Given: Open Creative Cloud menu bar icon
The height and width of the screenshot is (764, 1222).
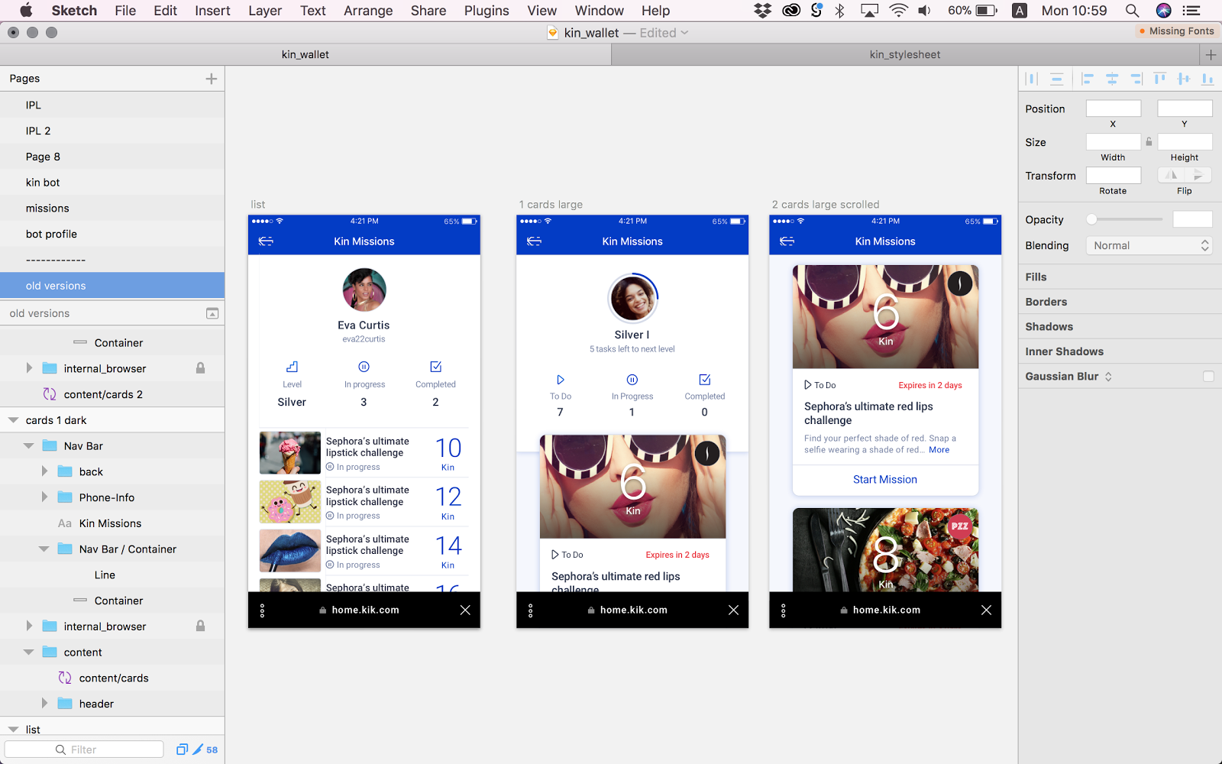Looking at the screenshot, I should pyautogui.click(x=791, y=11).
